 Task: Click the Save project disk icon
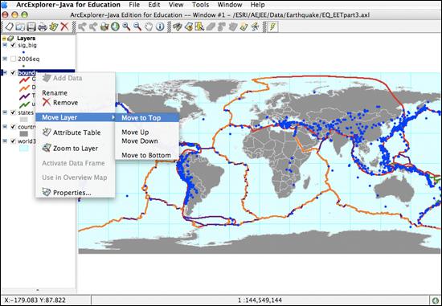point(31,27)
